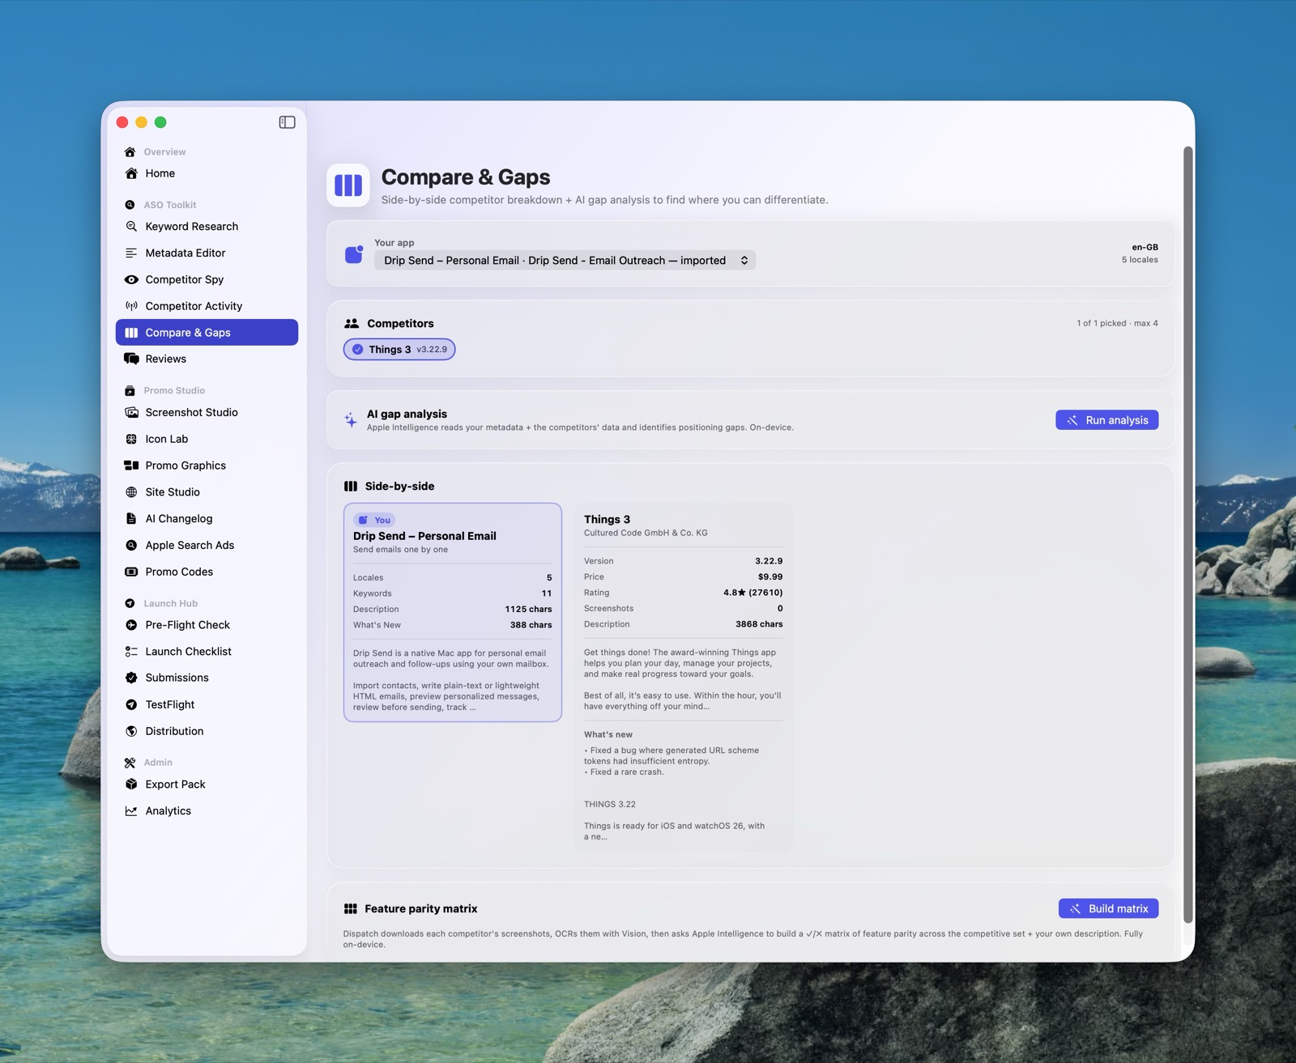
Task: Open Home in the sidebar
Action: click(x=207, y=173)
